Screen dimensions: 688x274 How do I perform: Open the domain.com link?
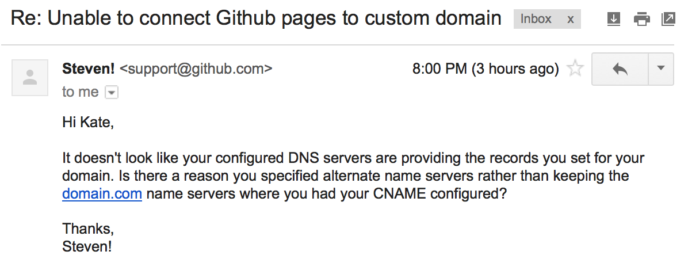102,193
